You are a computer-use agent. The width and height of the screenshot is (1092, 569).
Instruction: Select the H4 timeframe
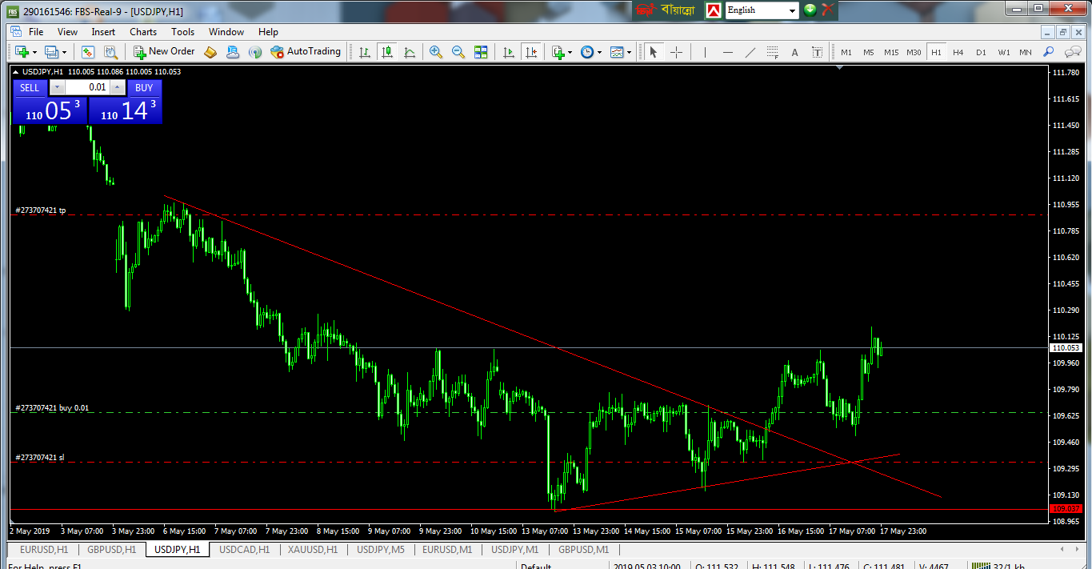958,52
